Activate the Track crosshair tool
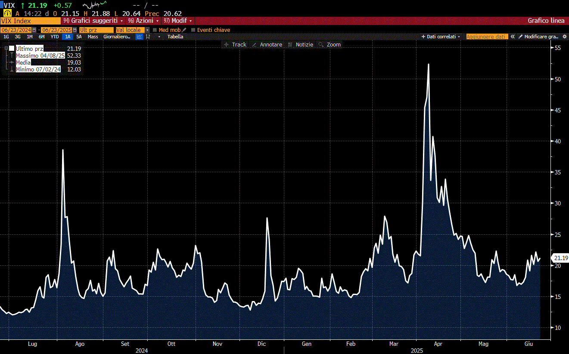Screen dimensions: 569x354 point(235,44)
